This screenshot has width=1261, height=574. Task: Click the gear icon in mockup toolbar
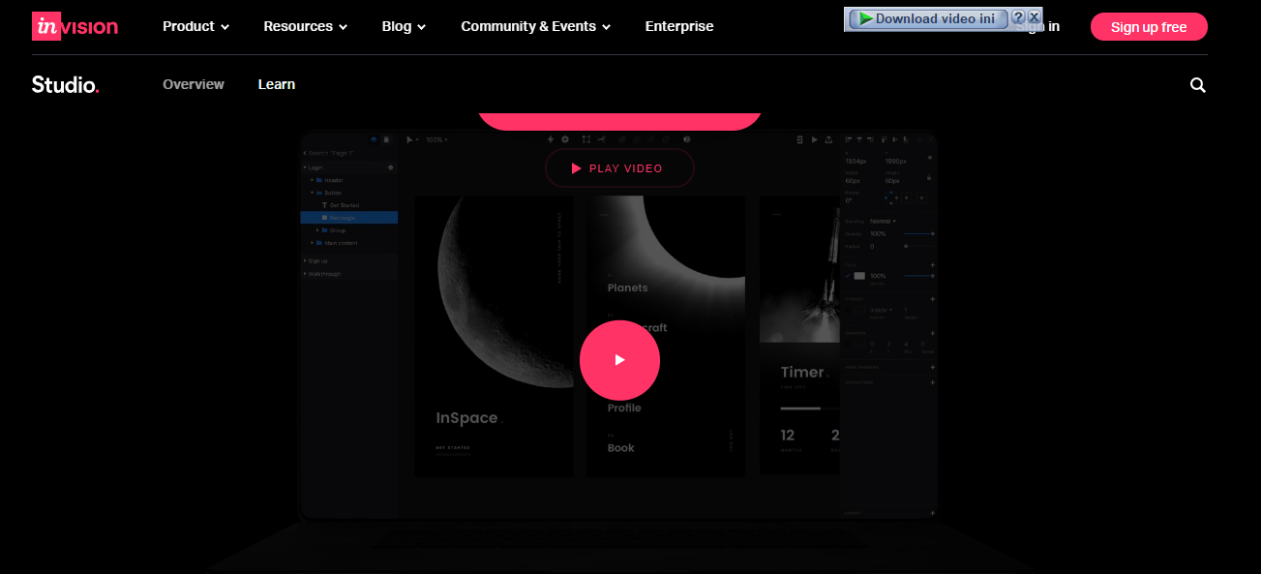pos(566,139)
